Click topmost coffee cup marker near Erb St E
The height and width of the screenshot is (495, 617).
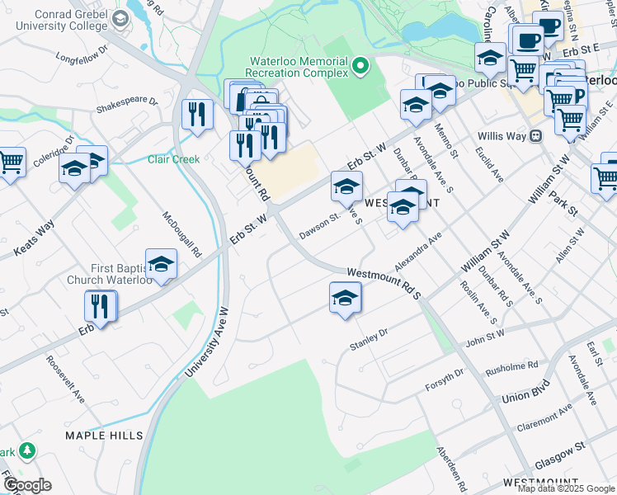click(549, 26)
